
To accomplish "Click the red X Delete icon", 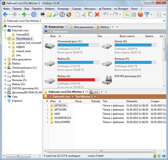I will coord(97,14).
